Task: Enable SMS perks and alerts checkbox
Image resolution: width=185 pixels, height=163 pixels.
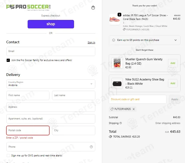Action: pyautogui.click(x=8, y=156)
